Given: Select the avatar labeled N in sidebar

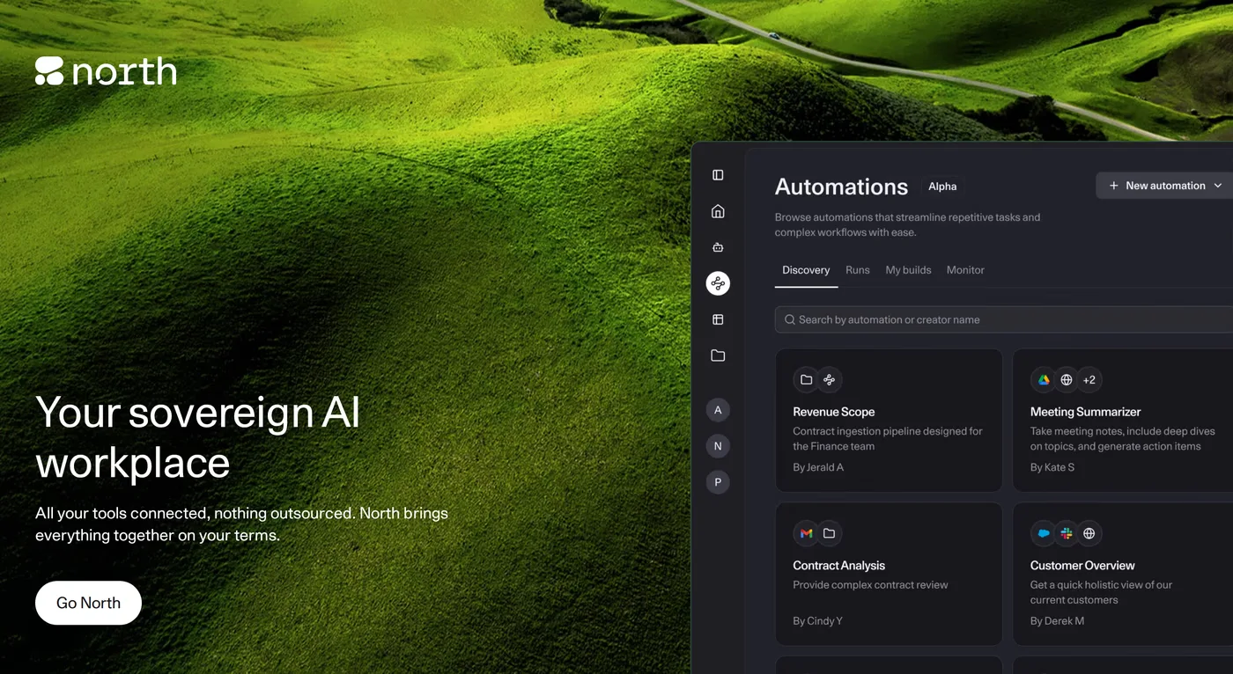Looking at the screenshot, I should pyautogui.click(x=718, y=446).
